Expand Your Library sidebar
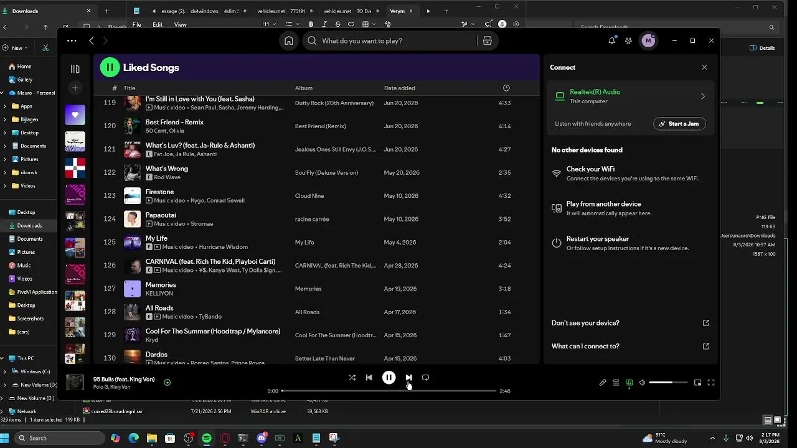The image size is (797, 448). [75, 69]
